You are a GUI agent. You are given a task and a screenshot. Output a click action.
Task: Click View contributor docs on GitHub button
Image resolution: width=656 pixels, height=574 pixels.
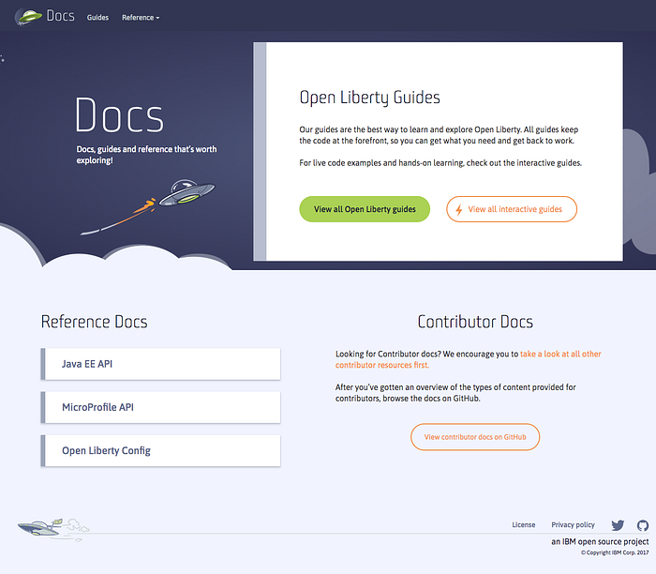point(475,437)
